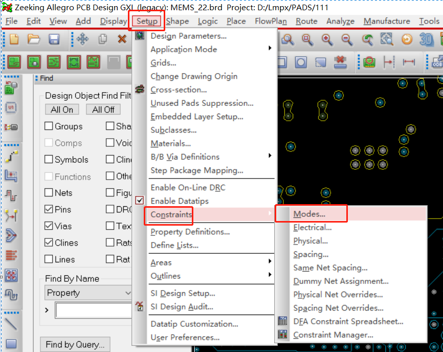Expand the Areas submenu
This screenshot has height=352, width=443.
pos(270,261)
